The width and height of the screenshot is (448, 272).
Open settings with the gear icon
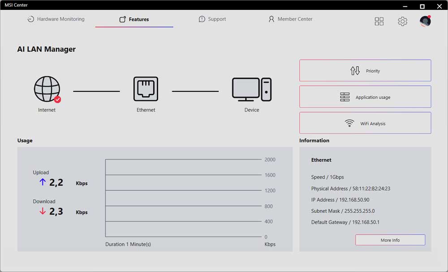tap(402, 22)
